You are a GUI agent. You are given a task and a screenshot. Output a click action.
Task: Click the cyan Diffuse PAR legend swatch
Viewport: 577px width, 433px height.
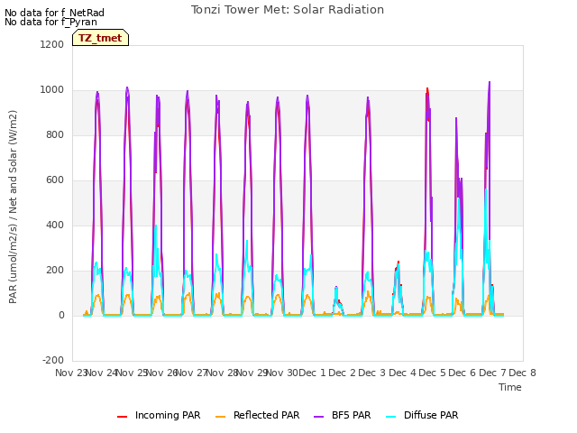coord(391,417)
